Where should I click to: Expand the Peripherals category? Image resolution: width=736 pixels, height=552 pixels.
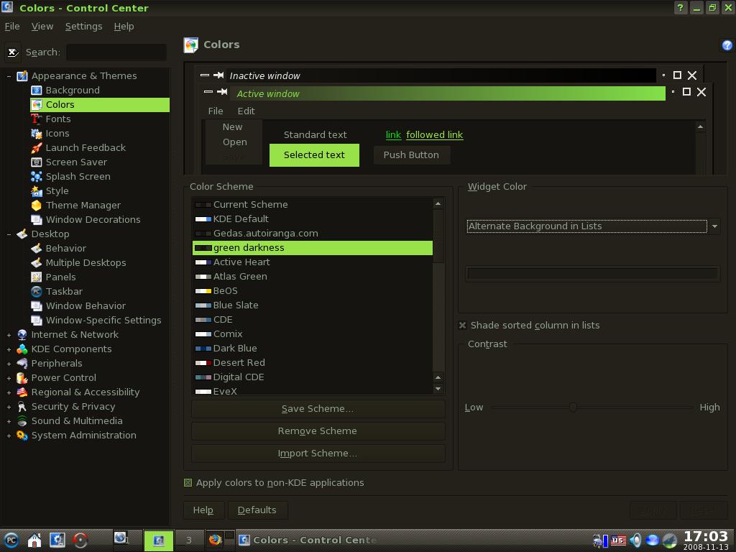coord(9,364)
